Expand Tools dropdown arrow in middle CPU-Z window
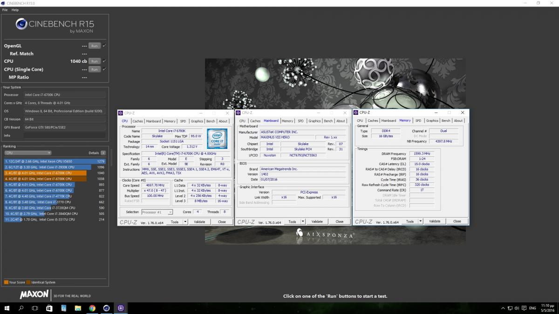559x314 pixels. point(303,222)
